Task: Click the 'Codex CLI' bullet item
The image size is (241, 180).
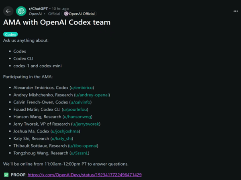Action: tap(23, 58)
